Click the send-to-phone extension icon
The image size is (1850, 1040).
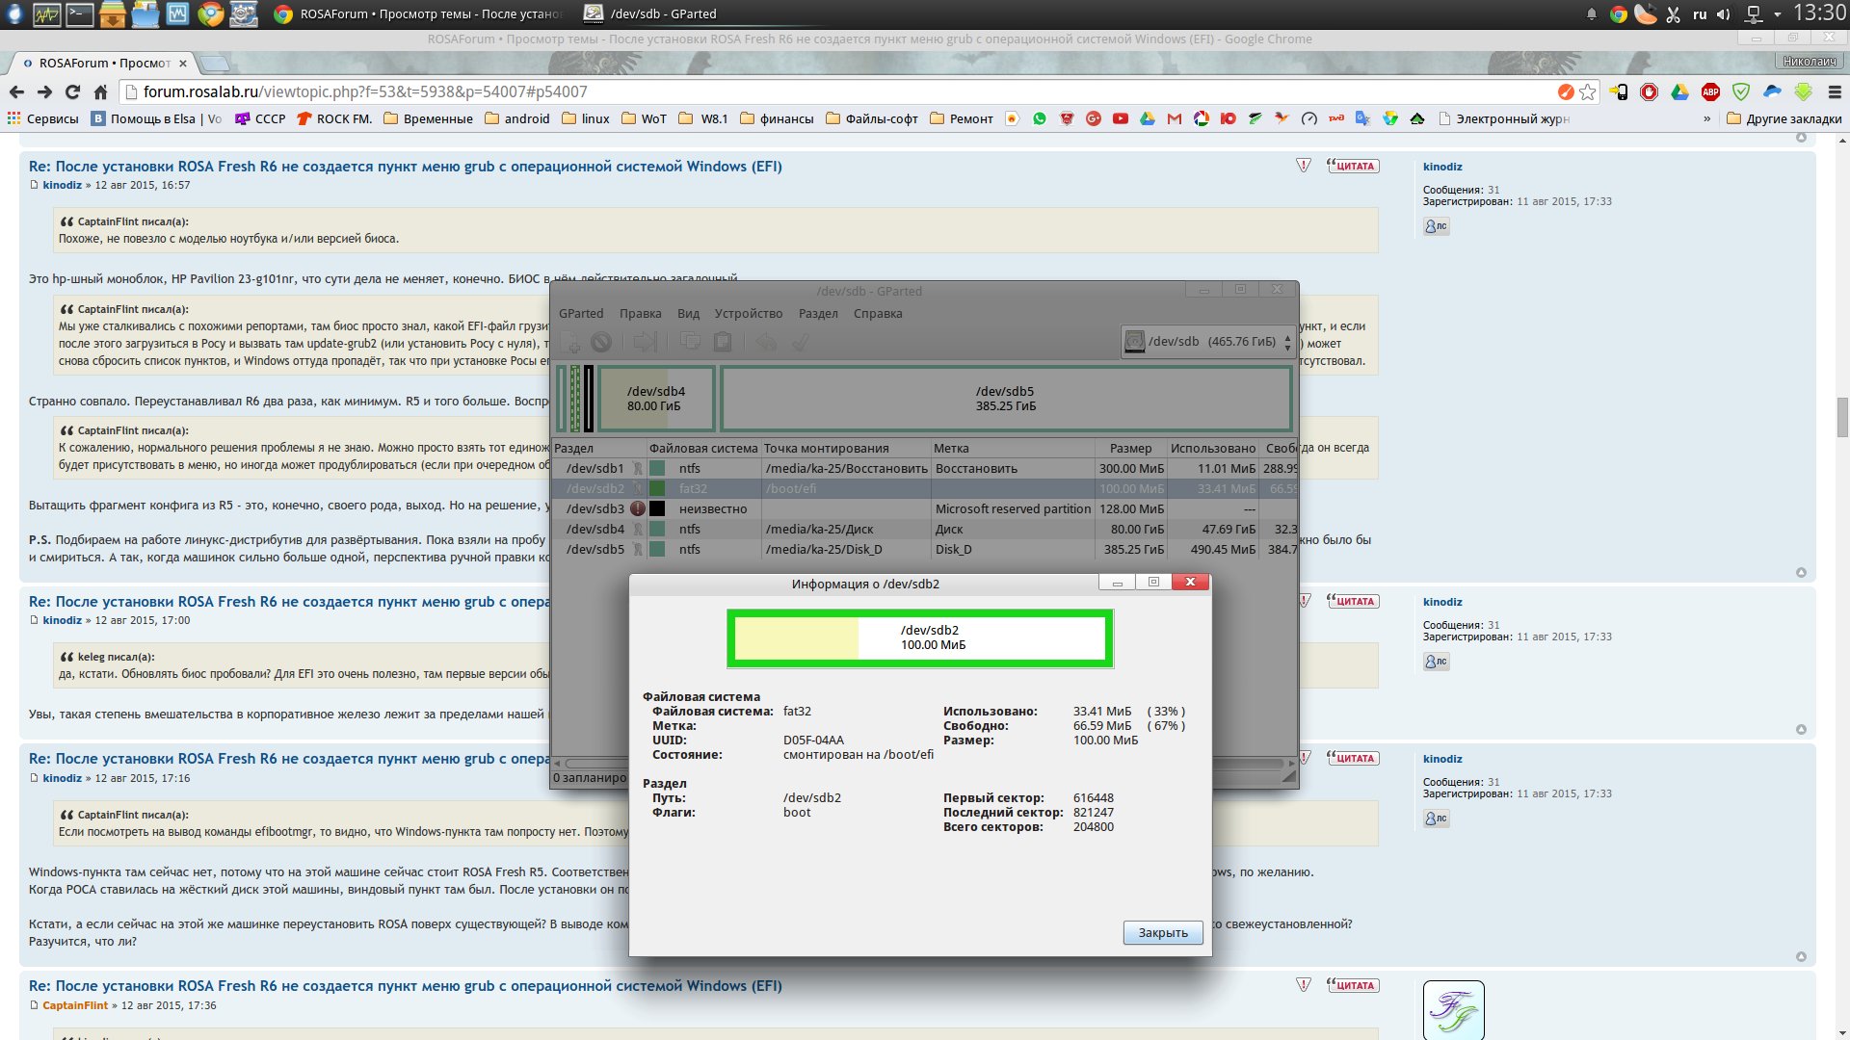click(1619, 92)
